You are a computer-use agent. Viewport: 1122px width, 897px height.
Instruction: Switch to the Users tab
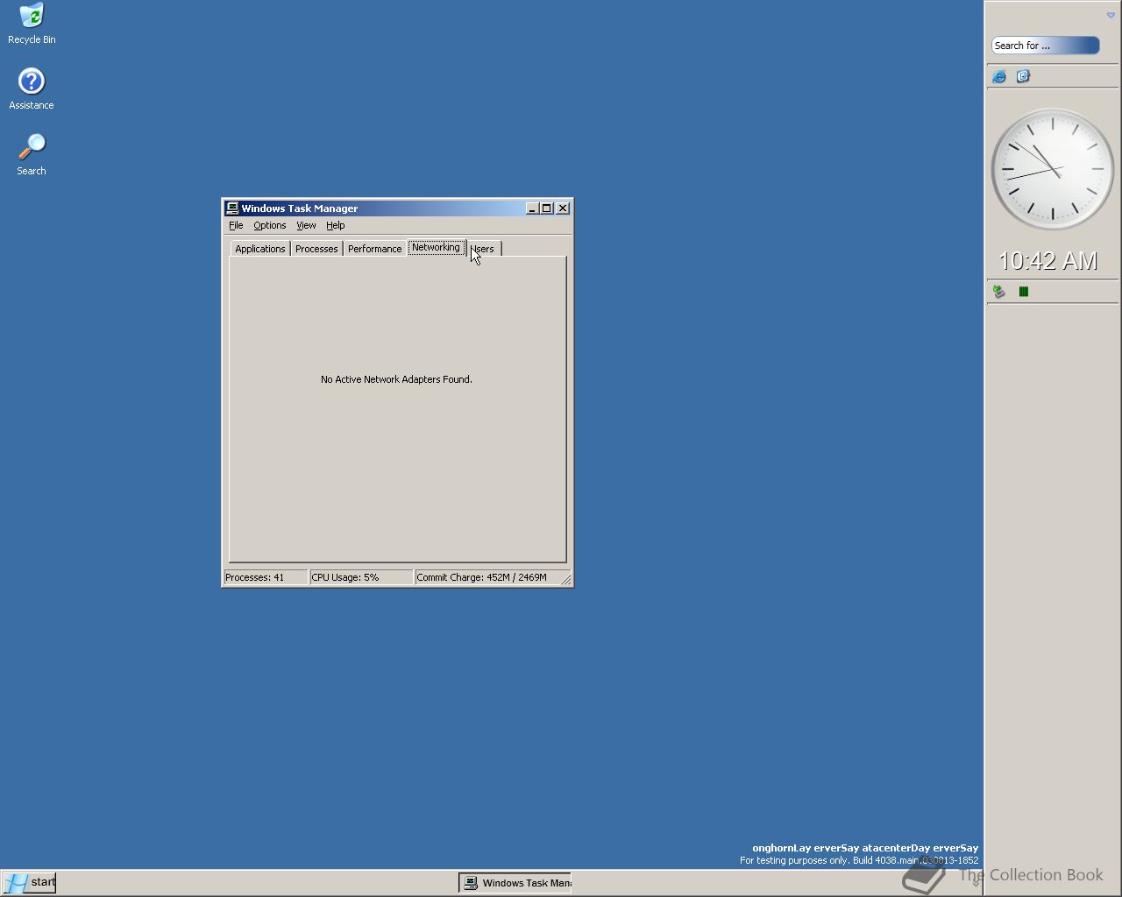coord(484,249)
